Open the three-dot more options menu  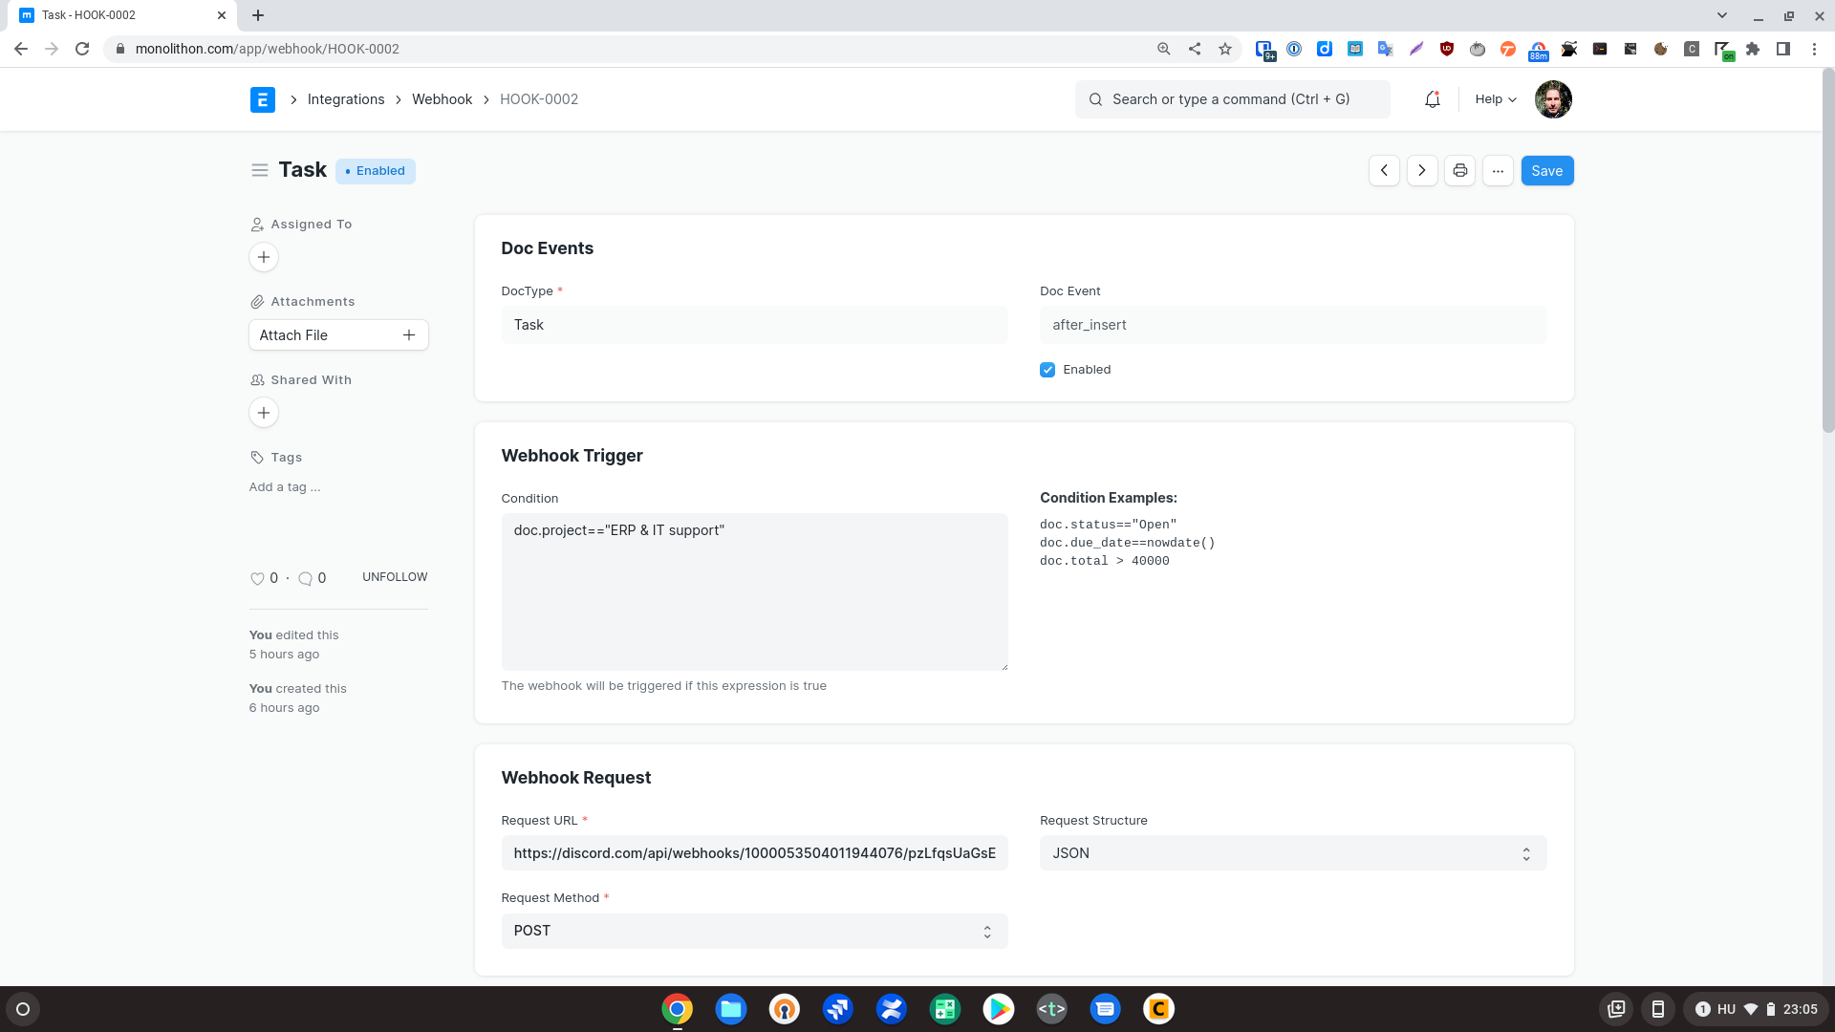tap(1498, 171)
